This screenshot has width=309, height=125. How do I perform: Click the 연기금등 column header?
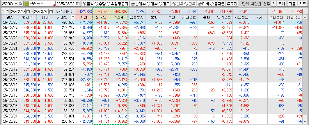(x=224, y=17)
